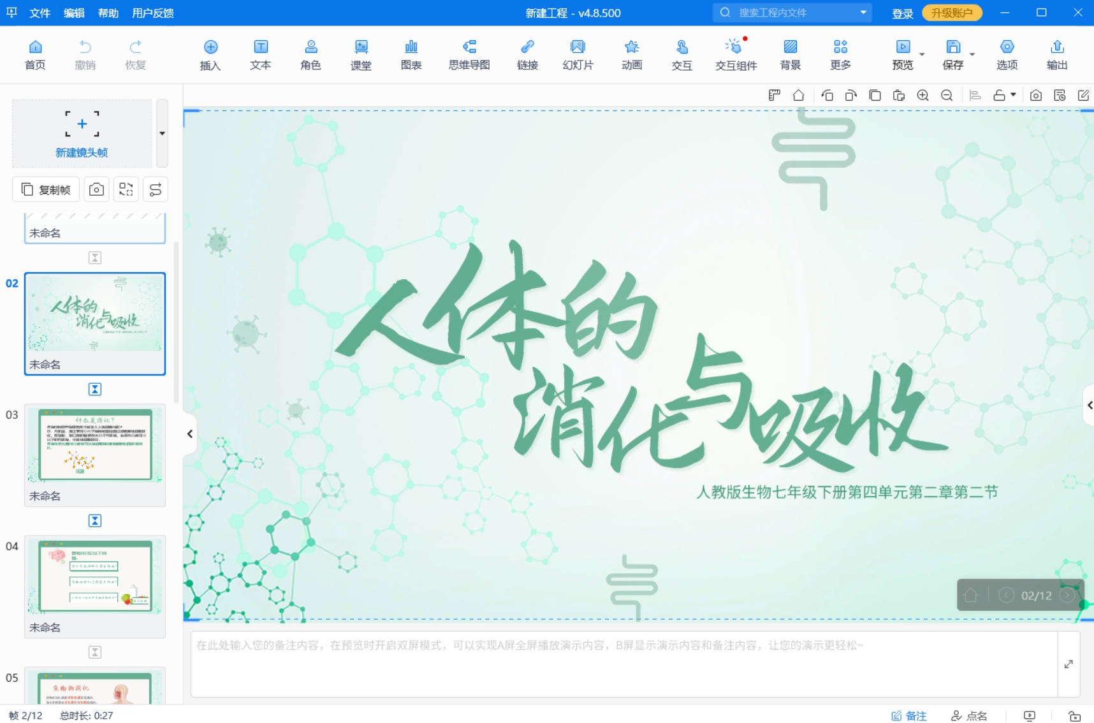The height and width of the screenshot is (723, 1094).
Task: Click the 输出 export button
Action: tap(1057, 55)
